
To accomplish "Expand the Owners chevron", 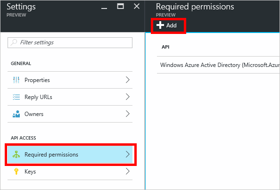I will pyautogui.click(x=127, y=114).
